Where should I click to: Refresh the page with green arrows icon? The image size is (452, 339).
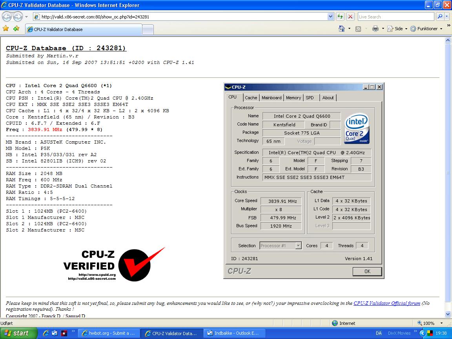pos(340,17)
